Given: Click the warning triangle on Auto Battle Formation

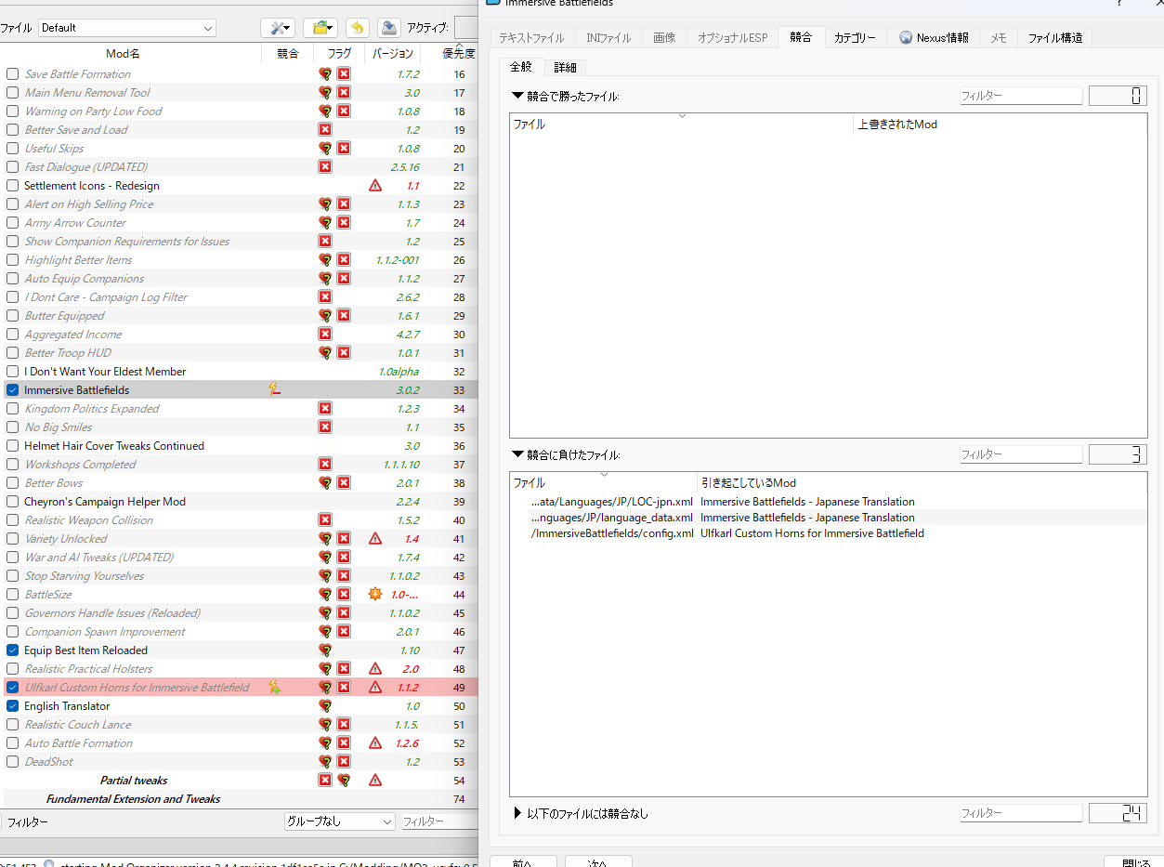Looking at the screenshot, I should [x=375, y=742].
